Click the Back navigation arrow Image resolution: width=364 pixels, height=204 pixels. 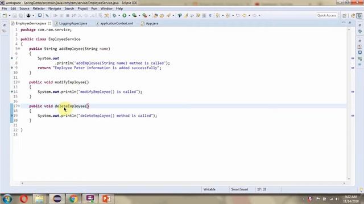pos(244,15)
